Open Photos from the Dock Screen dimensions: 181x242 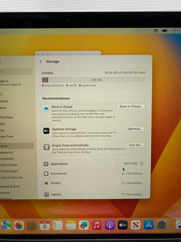coord(19,225)
